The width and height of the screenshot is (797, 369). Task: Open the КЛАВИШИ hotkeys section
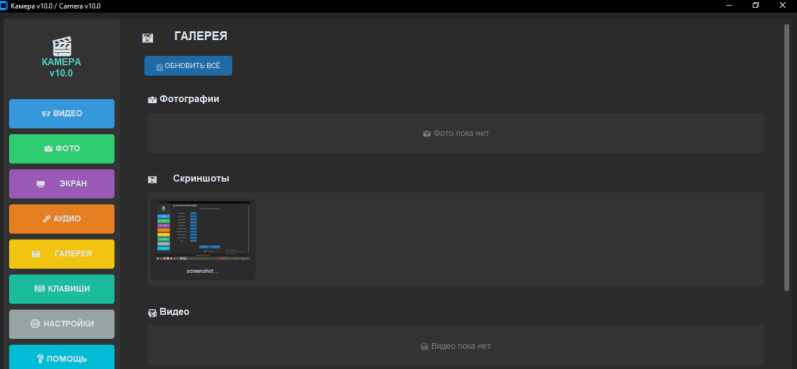[61, 289]
